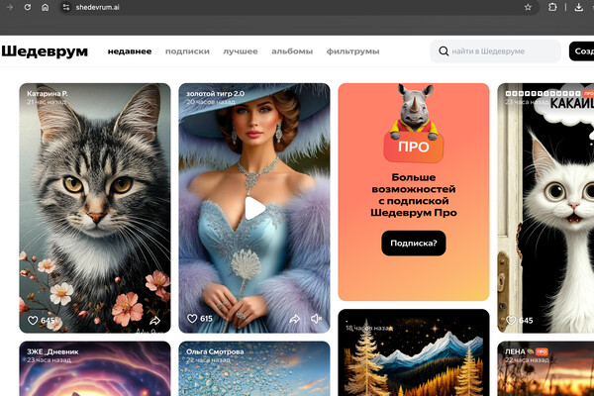Screen dimensions: 594x396
Task: Click the Шедеврум logo
Action: pyautogui.click(x=45, y=51)
